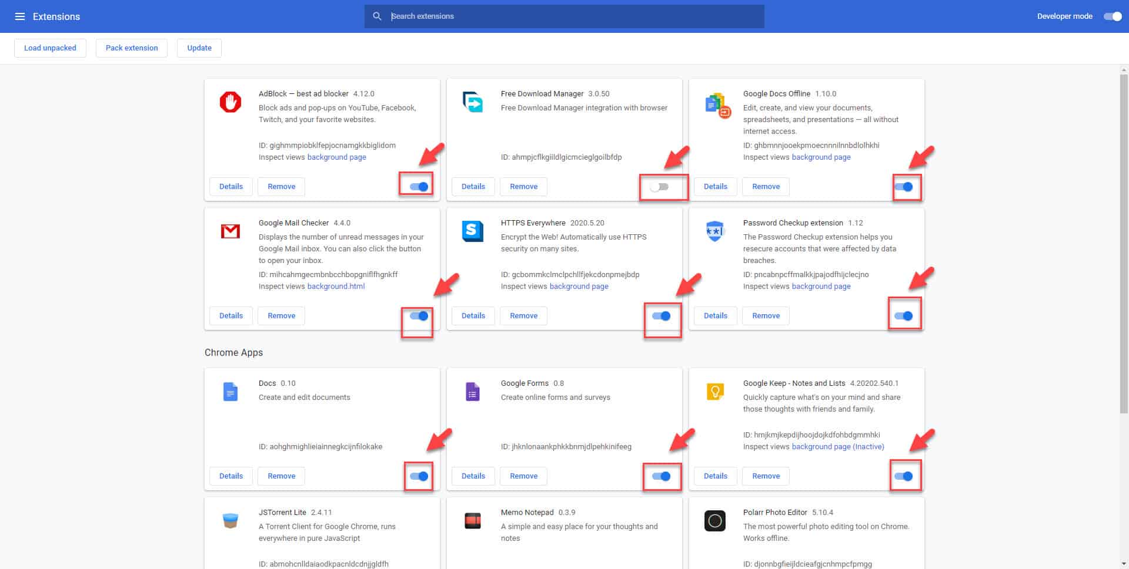Click the Password Checkup shield icon
This screenshot has height=569, width=1129.
tap(714, 231)
